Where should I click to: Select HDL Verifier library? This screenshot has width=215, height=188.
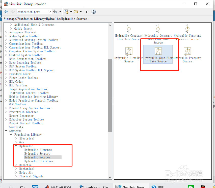[18, 85]
